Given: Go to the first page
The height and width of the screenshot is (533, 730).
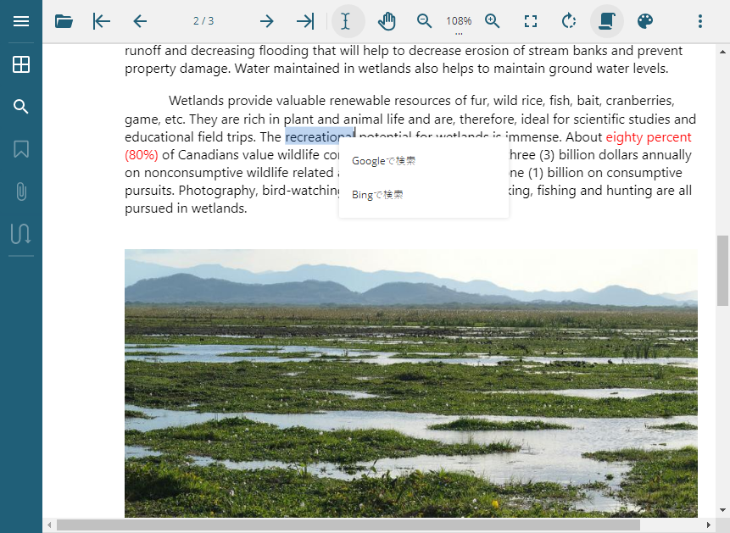Looking at the screenshot, I should (x=102, y=21).
